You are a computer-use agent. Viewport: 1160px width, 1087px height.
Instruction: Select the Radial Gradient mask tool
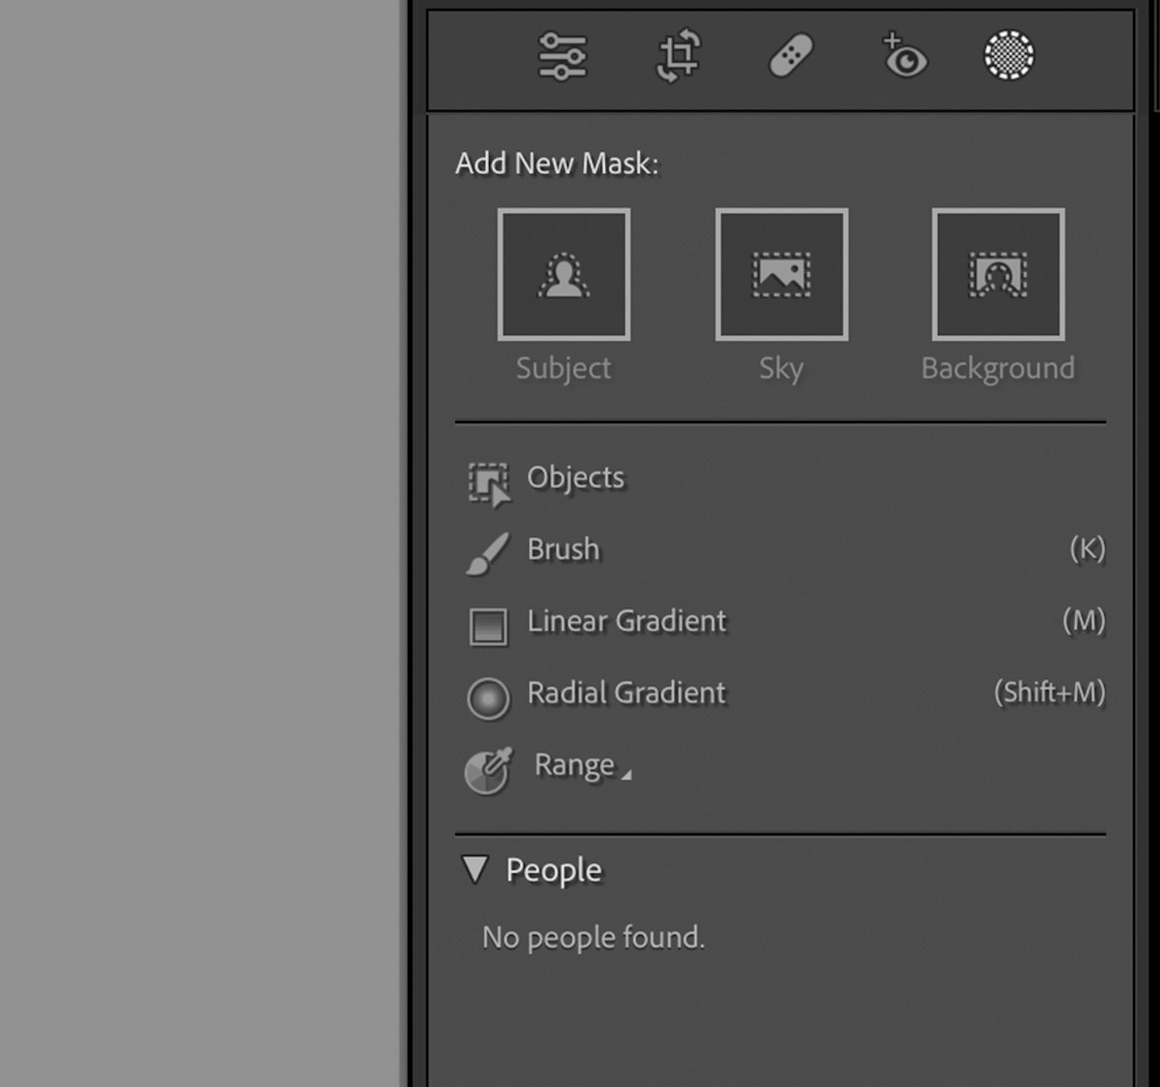625,692
